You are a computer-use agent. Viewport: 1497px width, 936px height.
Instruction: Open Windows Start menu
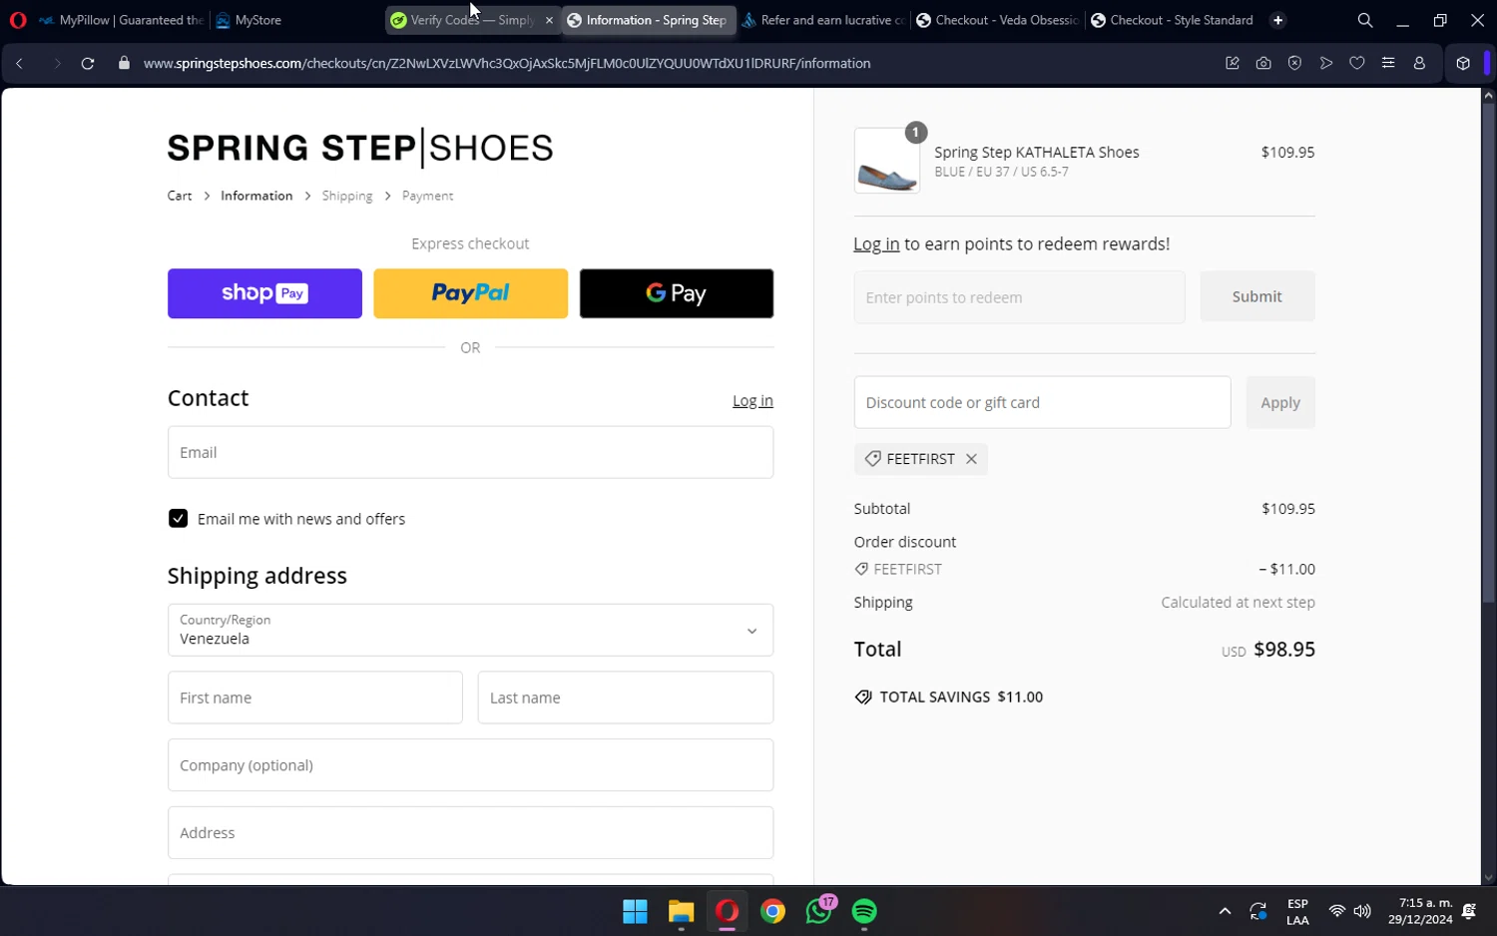(635, 911)
